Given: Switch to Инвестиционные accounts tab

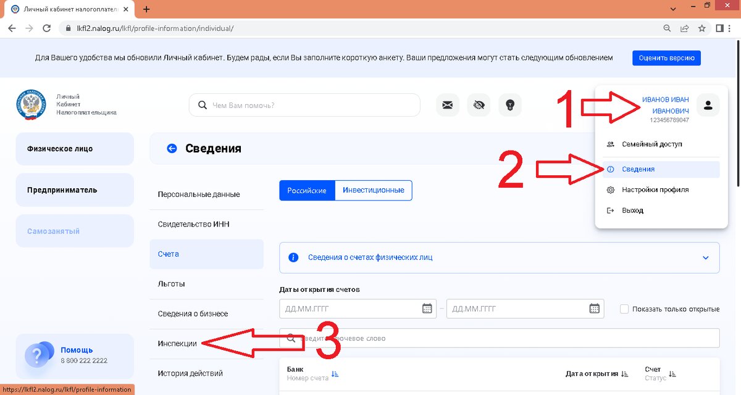Looking at the screenshot, I should click(x=374, y=190).
